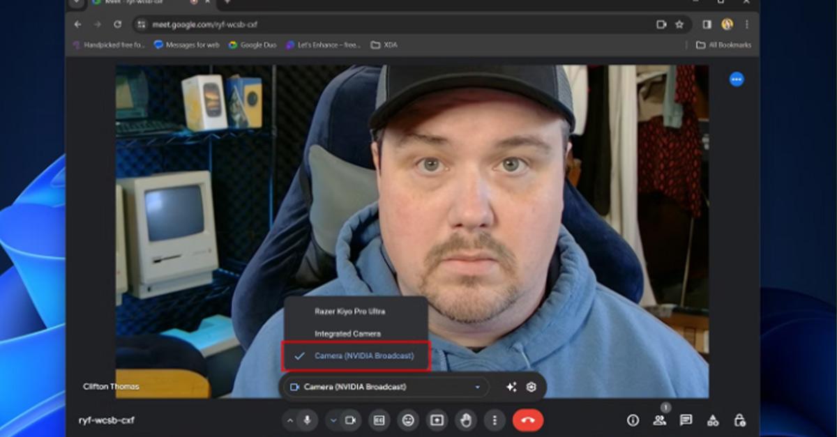Open the in-call chat panel
The image size is (837, 437).
686,420
